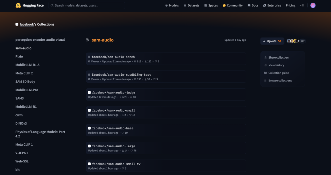331x175 pixels.
Task: Click Share collection
Action: tap(278, 58)
